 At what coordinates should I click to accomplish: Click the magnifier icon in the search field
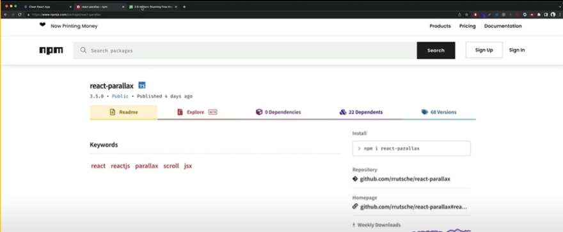pos(83,50)
